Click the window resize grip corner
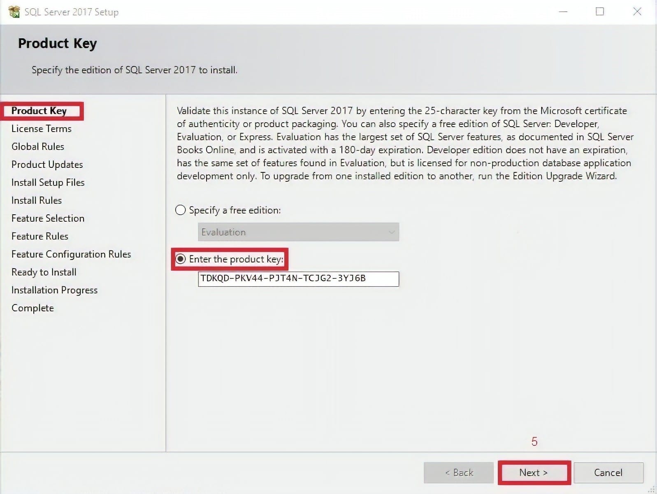This screenshot has width=657, height=494. point(652,489)
